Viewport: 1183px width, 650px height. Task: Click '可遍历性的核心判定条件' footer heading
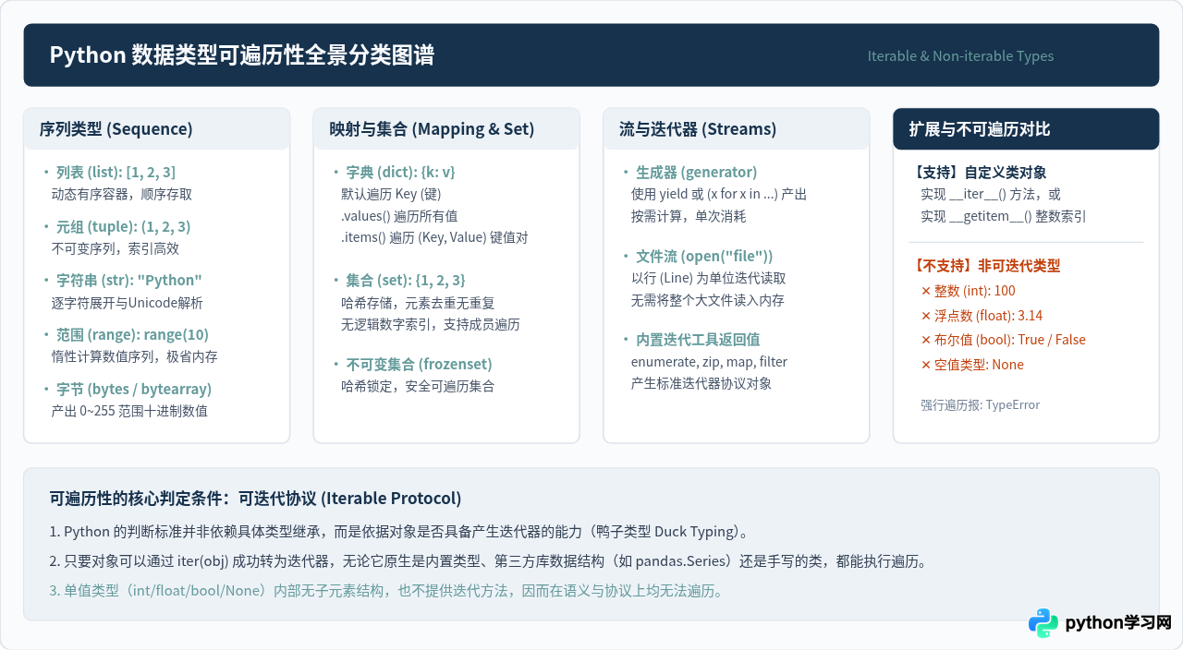[255, 499]
